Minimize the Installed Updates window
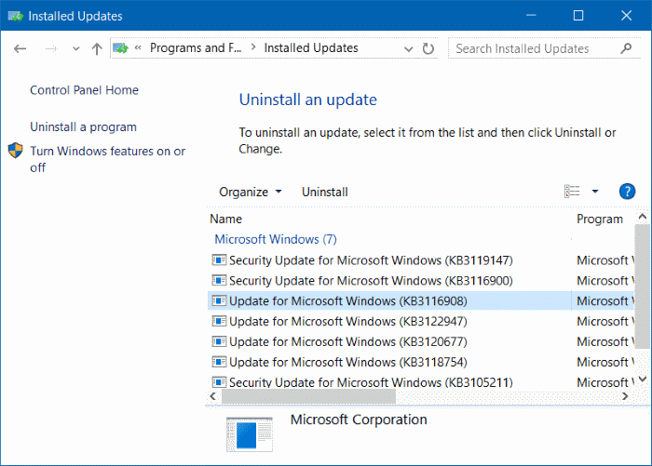Screen dimensions: 652x466 click(531, 16)
